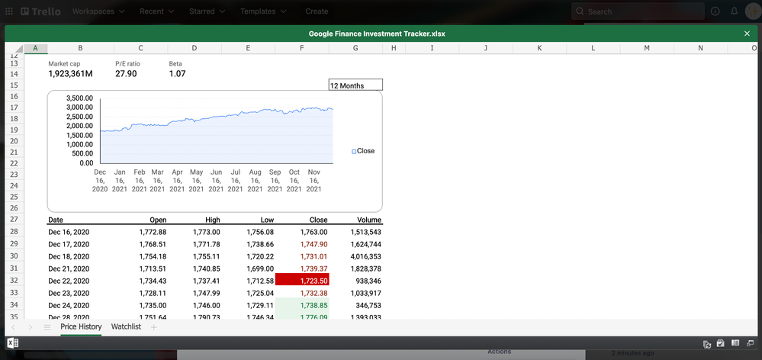Viewport: 762px width, 360px height.
Task: Expand the Templates dropdown
Action: tap(262, 11)
